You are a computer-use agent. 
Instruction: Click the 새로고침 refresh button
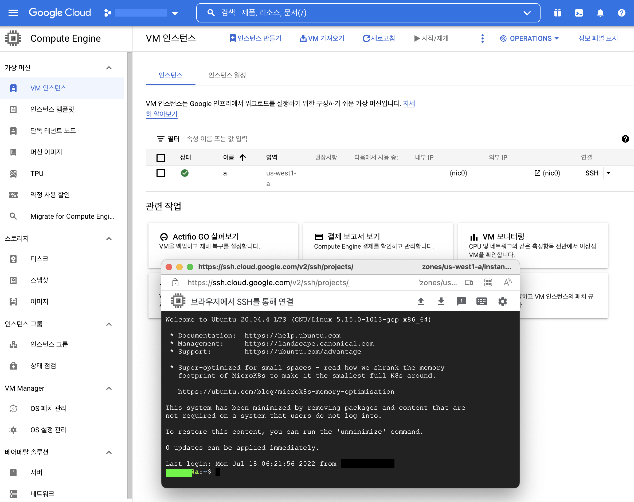(x=379, y=38)
